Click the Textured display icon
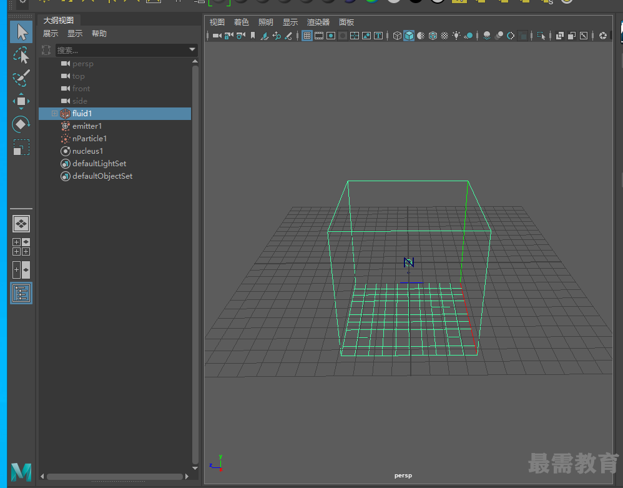623x488 pixels. (444, 36)
